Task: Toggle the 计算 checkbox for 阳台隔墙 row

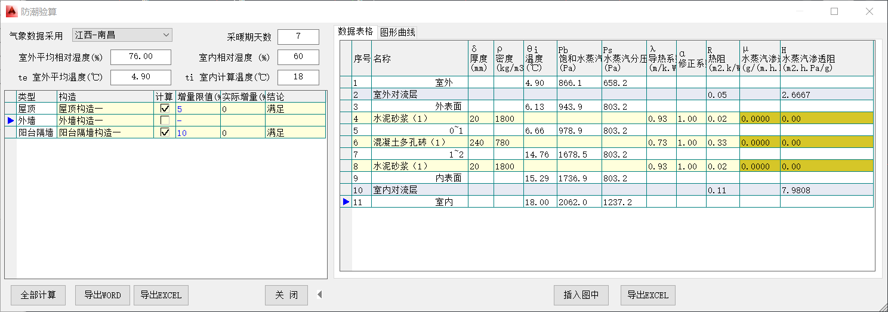Action: click(165, 132)
